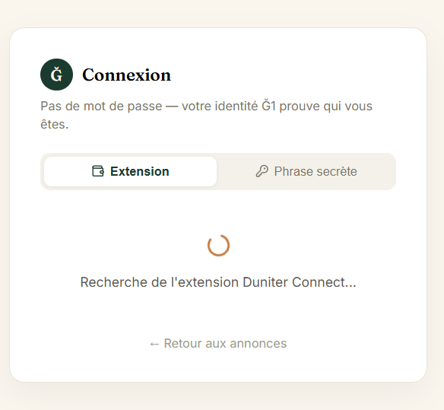Click the word "Recherche" in the loading text
This screenshot has height=410, width=444.
[113, 282]
